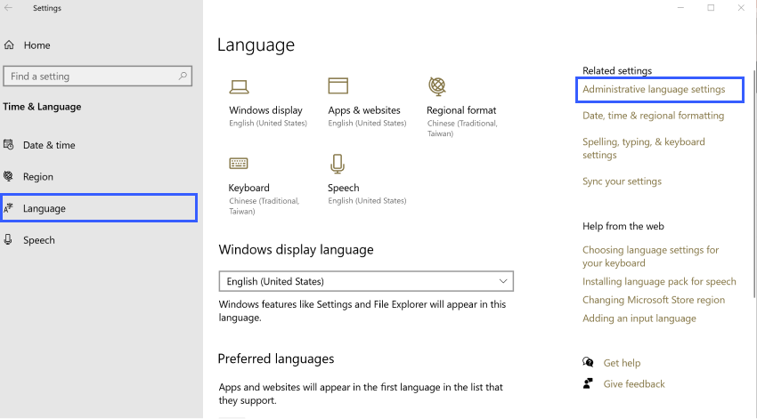
Task: Click the Home icon in sidebar
Action: pyautogui.click(x=9, y=45)
